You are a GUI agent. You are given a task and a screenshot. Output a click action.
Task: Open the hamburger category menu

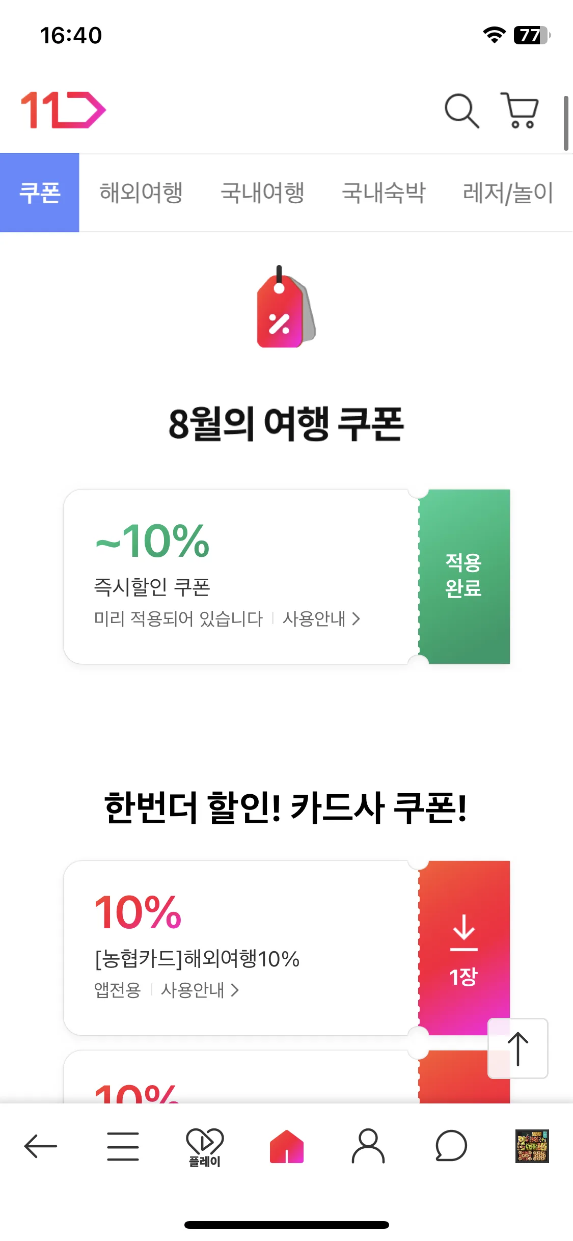pos(123,1146)
